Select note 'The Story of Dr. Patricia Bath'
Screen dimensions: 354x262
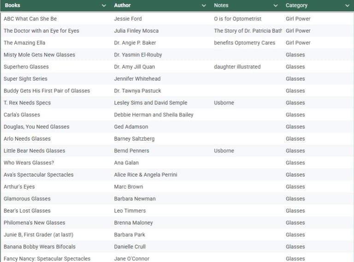pyautogui.click(x=248, y=31)
